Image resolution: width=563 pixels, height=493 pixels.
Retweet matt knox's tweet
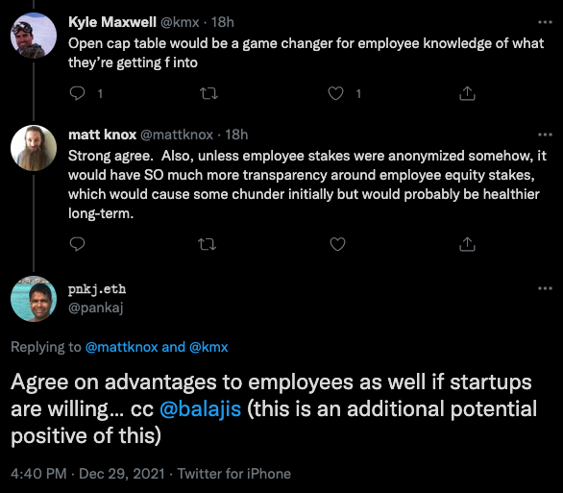pos(208,244)
